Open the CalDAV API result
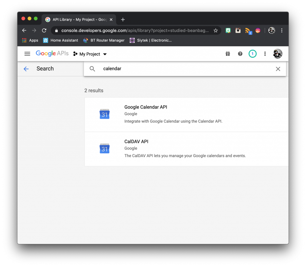Image resolution: width=306 pixels, height=267 pixels. pyautogui.click(x=186, y=149)
